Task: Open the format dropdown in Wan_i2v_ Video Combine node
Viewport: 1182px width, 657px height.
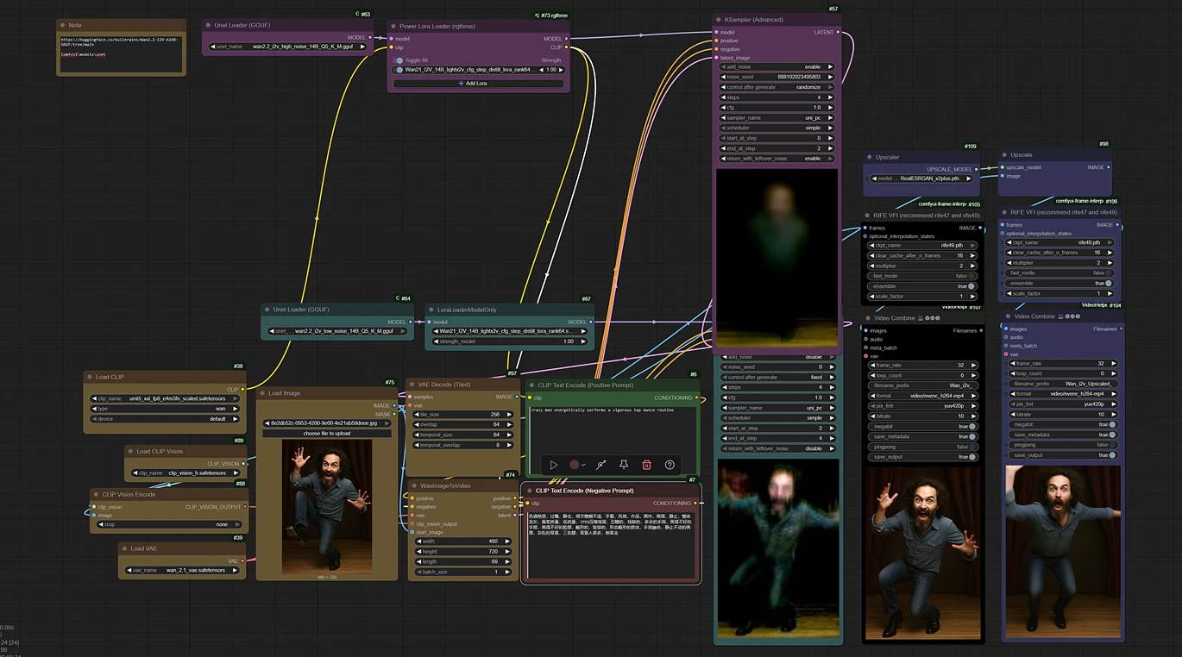Action: click(921, 396)
